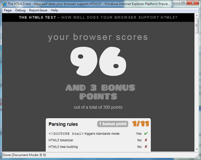Open the Debug menu
The image size is (201, 160).
coord(20,10)
